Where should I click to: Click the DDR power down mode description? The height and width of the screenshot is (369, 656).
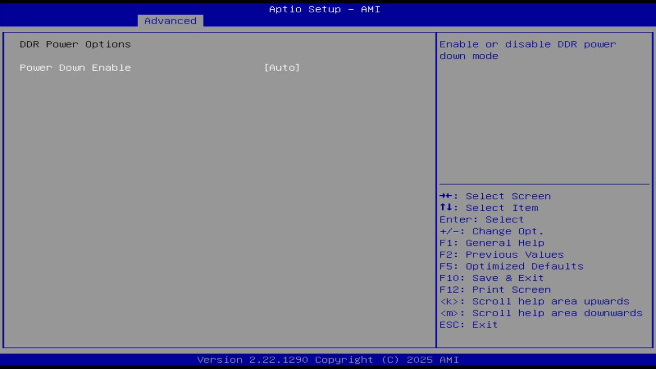[x=527, y=50]
